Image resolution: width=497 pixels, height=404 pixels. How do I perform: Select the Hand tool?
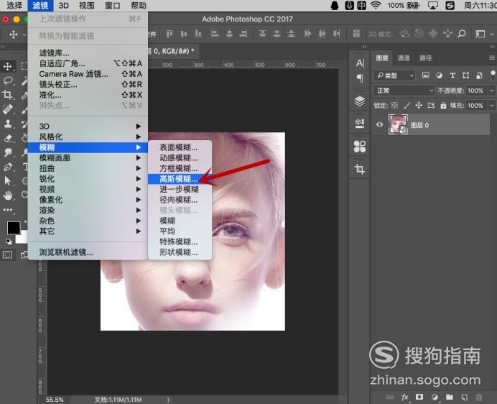pos(8,196)
